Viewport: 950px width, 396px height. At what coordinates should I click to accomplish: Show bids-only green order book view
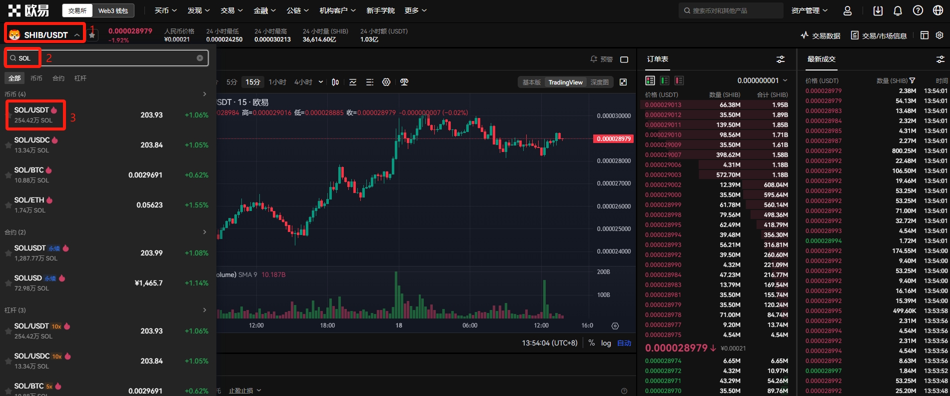click(x=665, y=80)
